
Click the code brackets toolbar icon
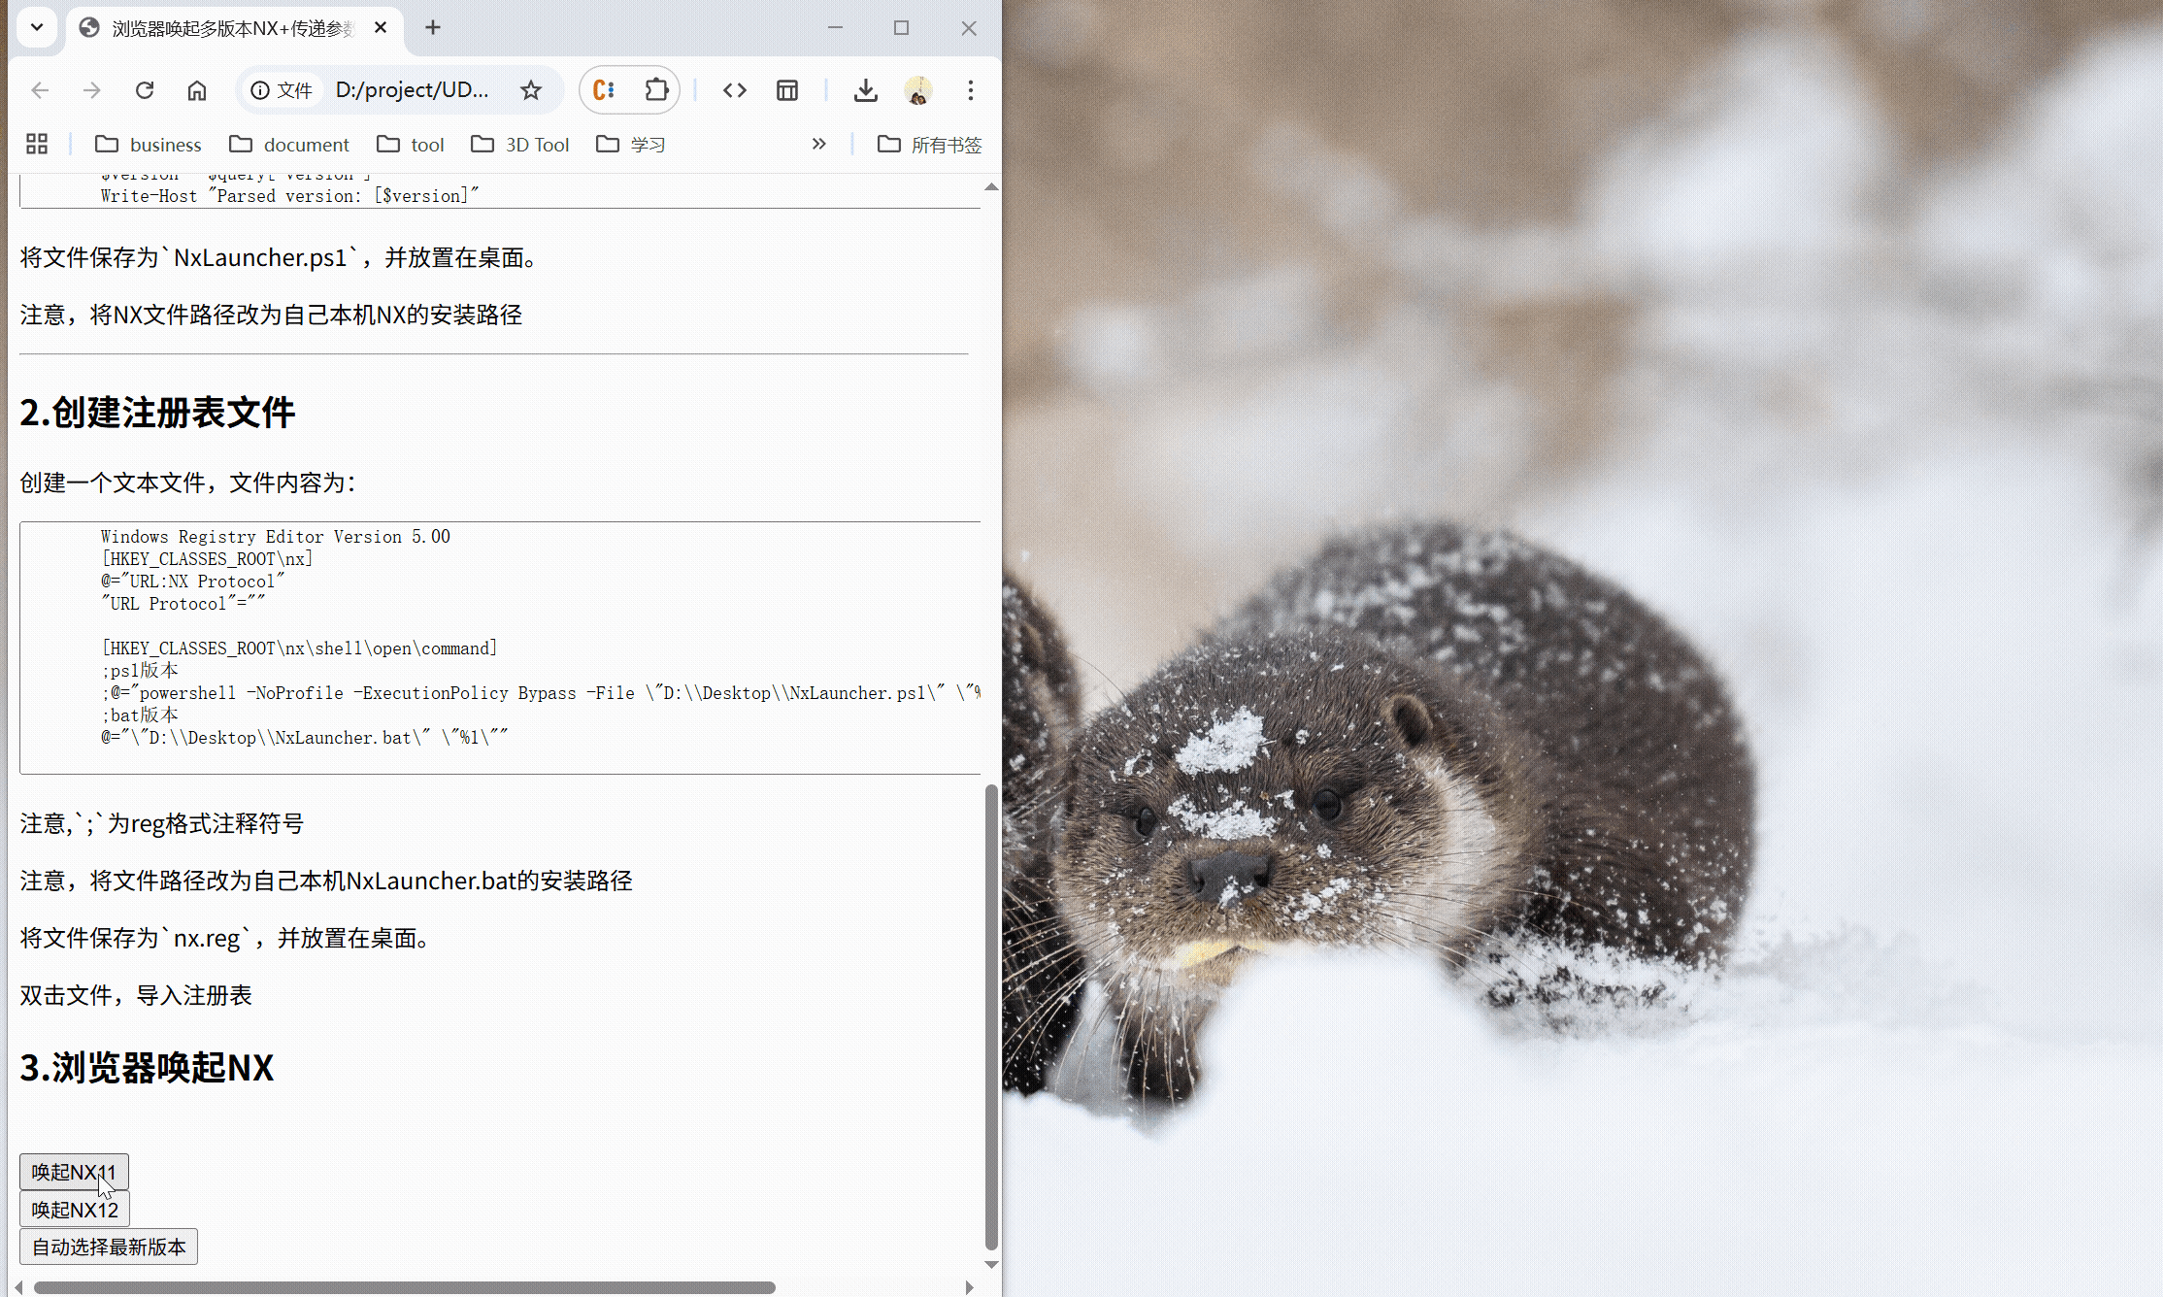point(734,89)
